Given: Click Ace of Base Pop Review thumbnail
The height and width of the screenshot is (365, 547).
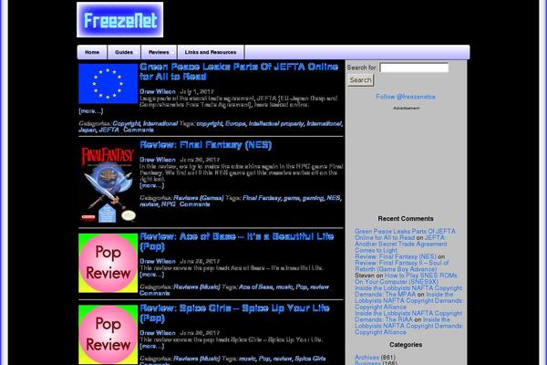Looking at the screenshot, I should 108,263.
